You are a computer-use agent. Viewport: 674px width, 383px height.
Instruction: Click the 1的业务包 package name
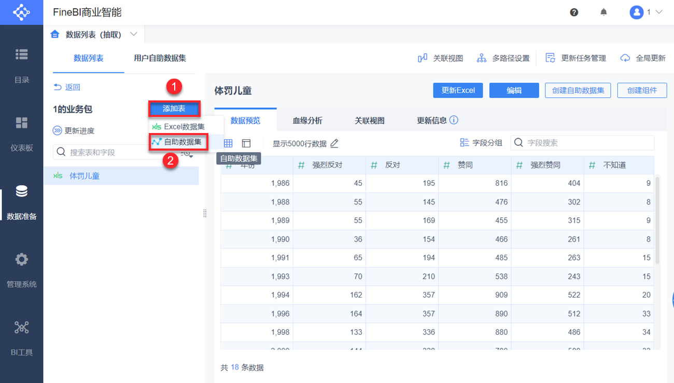[73, 109]
